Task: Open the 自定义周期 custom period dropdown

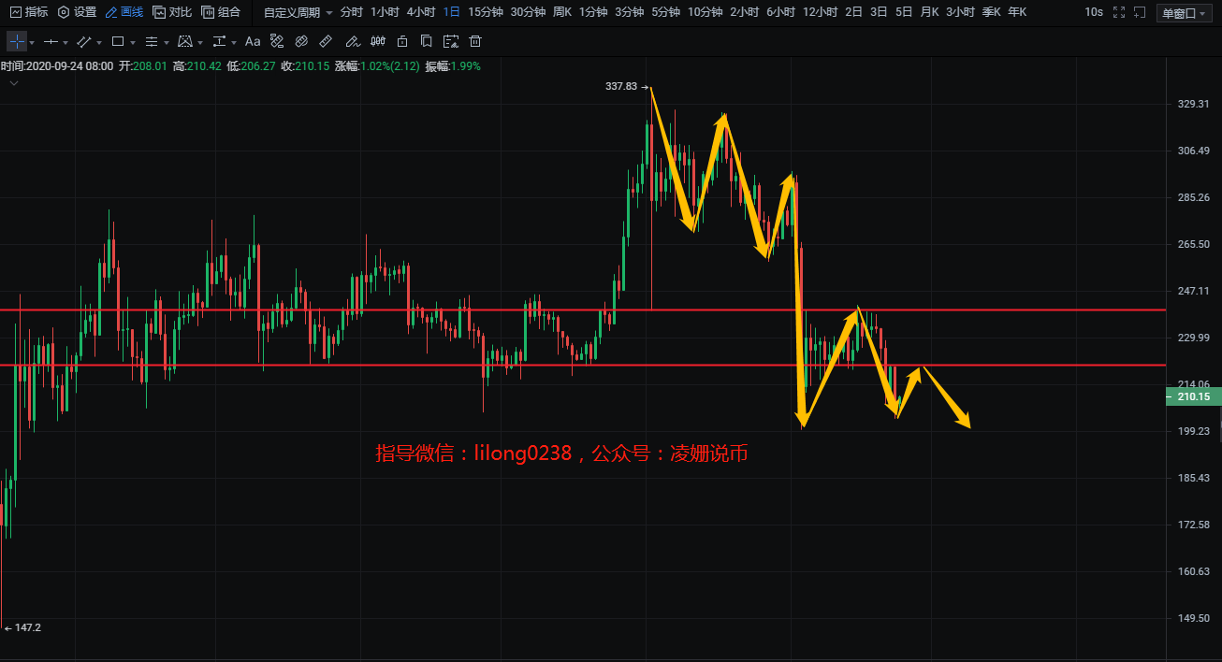Action: point(298,12)
